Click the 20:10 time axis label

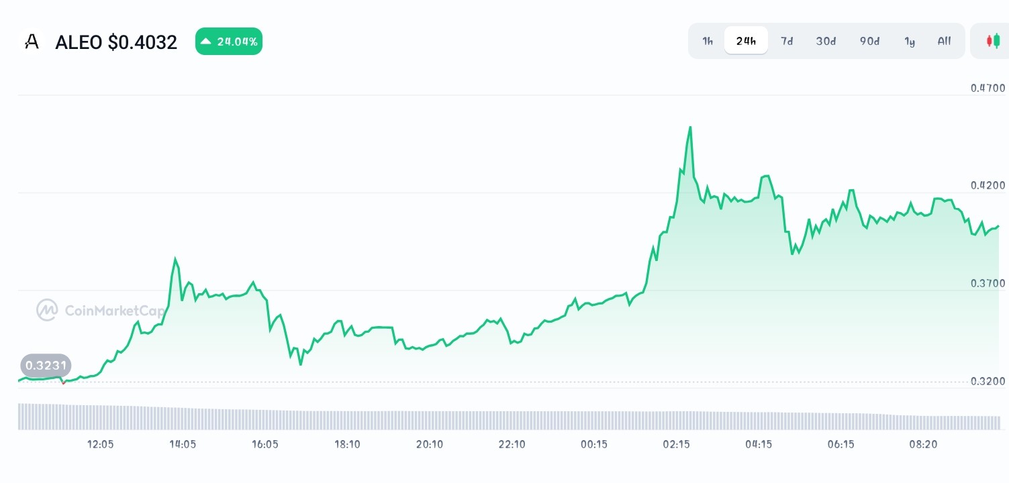click(430, 444)
